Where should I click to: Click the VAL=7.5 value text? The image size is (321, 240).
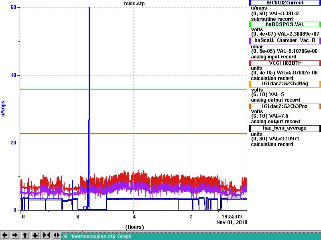click(278, 116)
